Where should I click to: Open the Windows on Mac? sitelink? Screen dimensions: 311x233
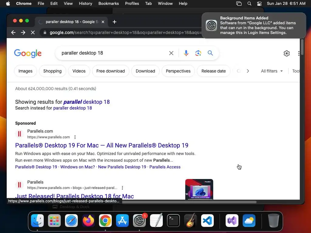(x=77, y=167)
